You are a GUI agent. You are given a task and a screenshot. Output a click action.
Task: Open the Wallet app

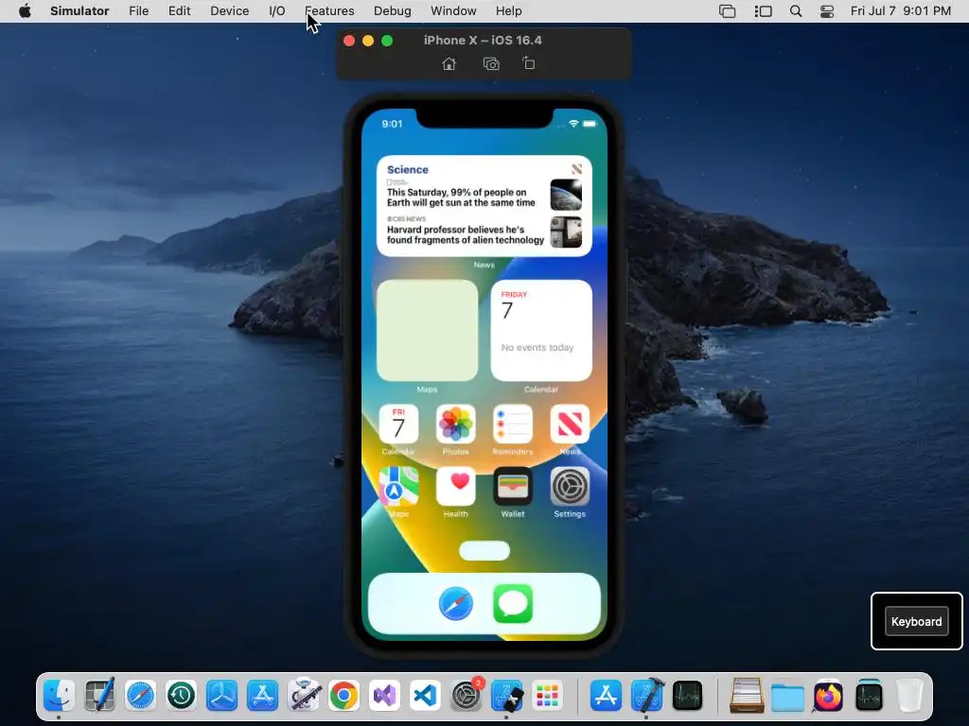[x=512, y=486]
